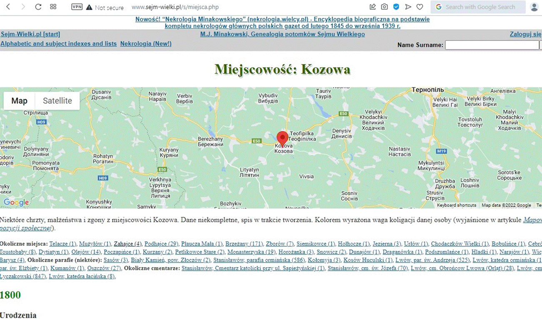Open Lwów, katedra łacińska (8) link
The height and width of the screenshot is (327, 542).
(82, 276)
